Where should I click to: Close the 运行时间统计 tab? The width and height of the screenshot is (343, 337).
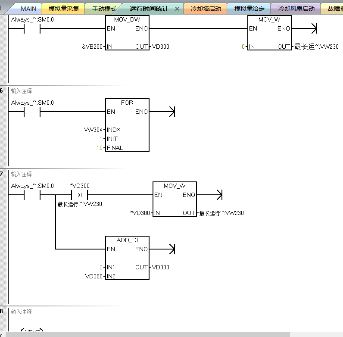click(177, 9)
